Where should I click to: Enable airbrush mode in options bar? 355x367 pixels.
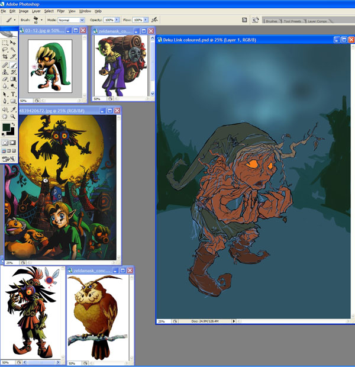pos(154,20)
